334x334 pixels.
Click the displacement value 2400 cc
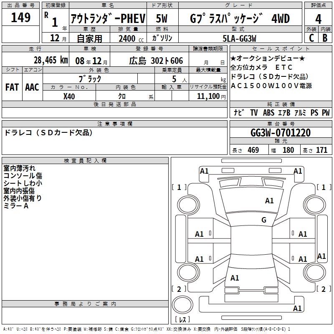point(131,38)
